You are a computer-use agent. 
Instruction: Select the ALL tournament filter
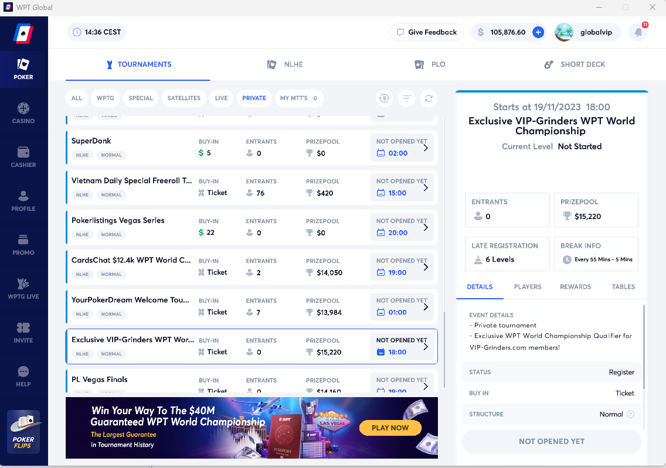[76, 98]
